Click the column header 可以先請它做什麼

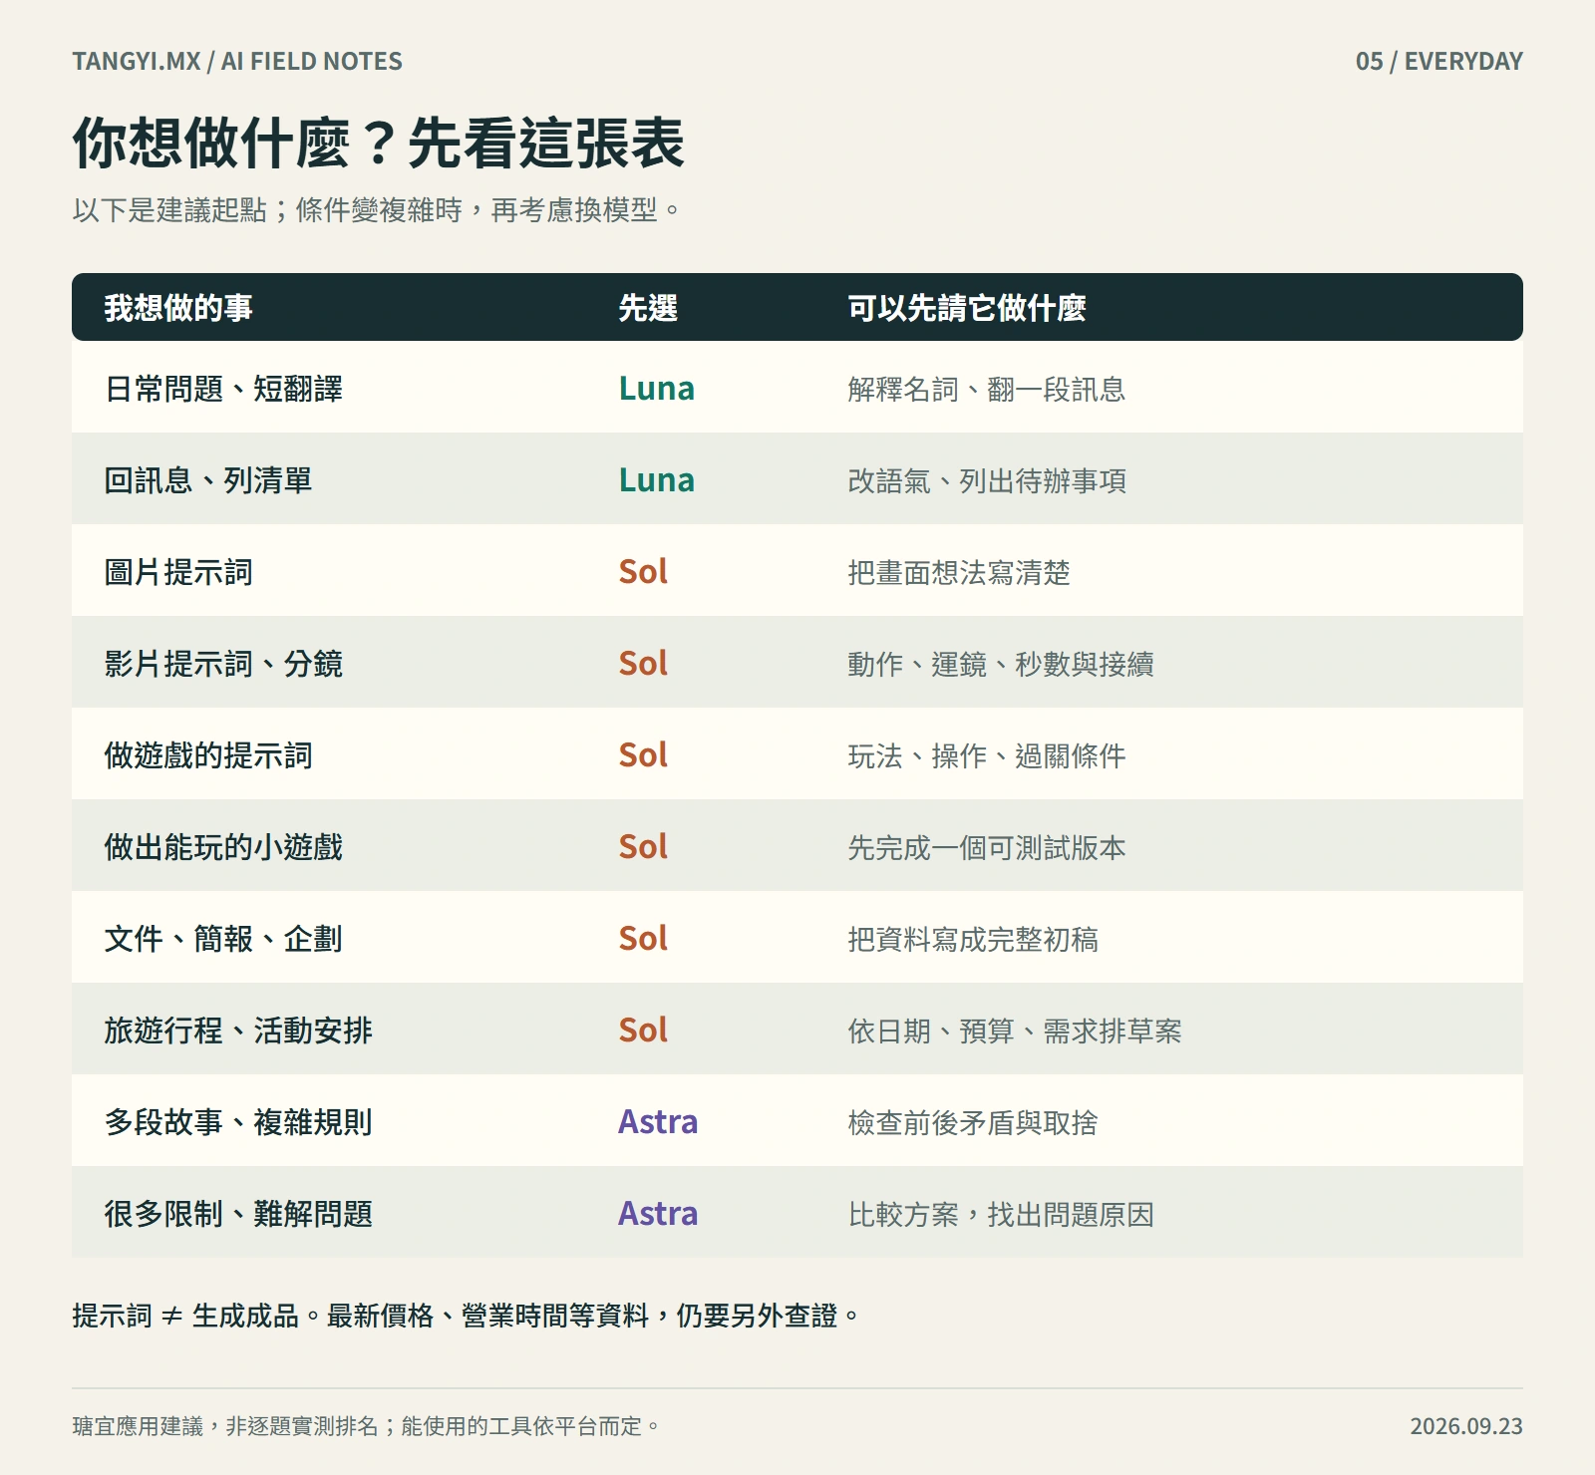pyautogui.click(x=967, y=308)
